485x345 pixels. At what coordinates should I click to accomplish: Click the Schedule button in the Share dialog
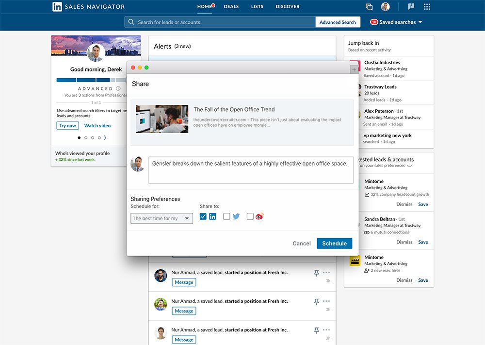(334, 243)
